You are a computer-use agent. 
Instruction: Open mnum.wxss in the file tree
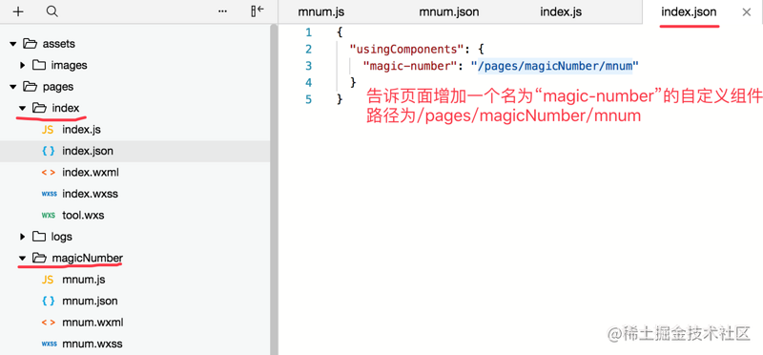pyautogui.click(x=93, y=344)
